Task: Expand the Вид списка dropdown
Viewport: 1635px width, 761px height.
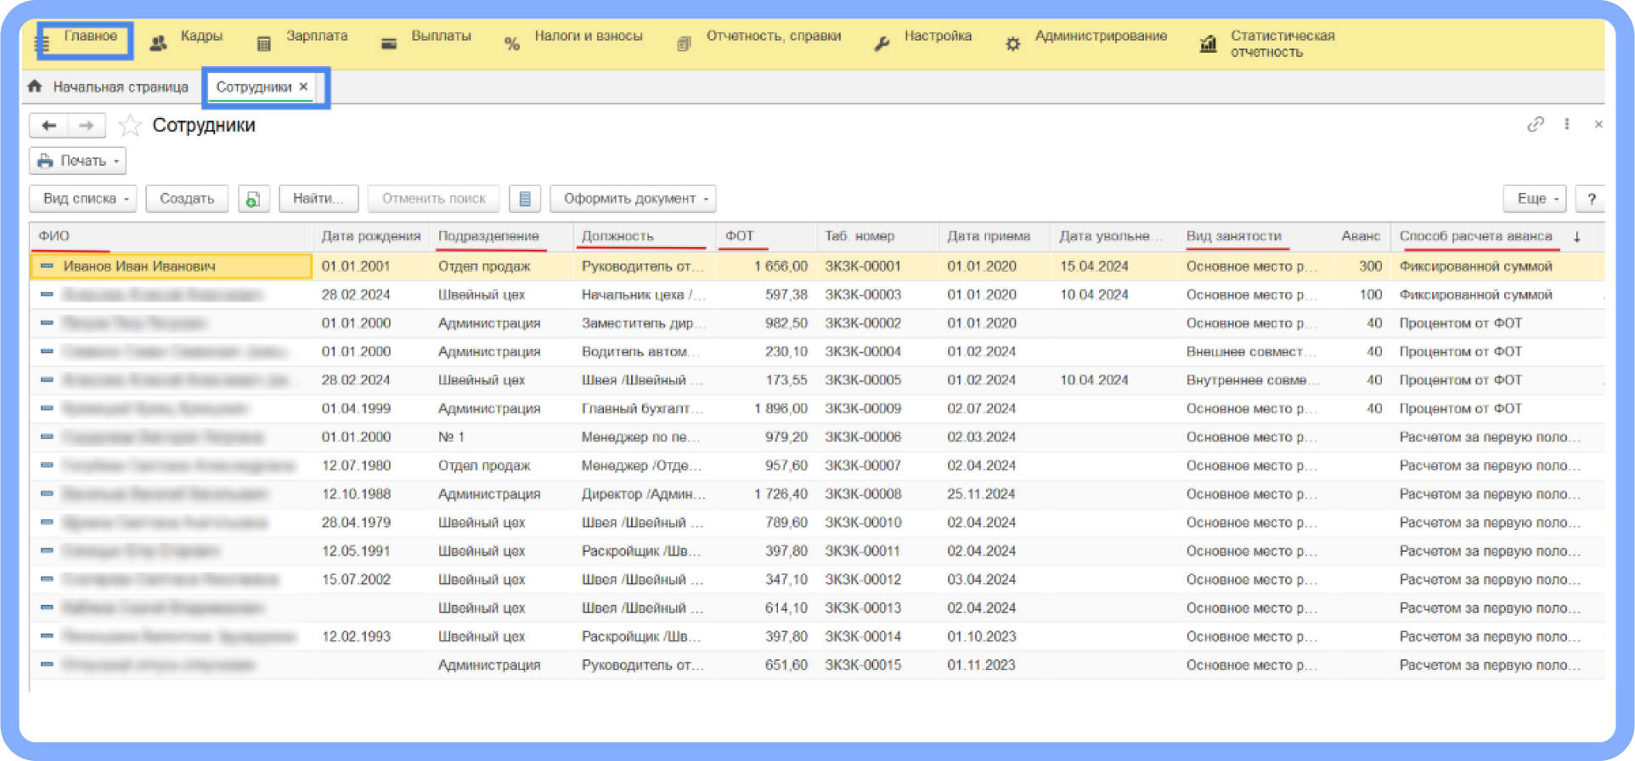Action: click(82, 199)
